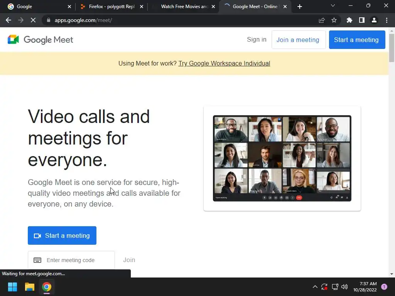Switch to the Watch Free Movies tab

click(x=184, y=7)
